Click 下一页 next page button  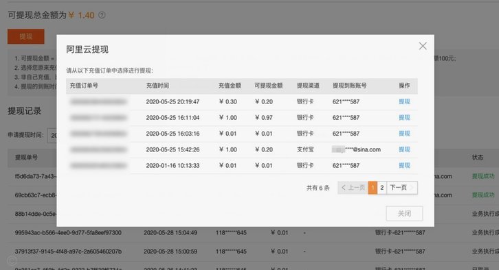pyautogui.click(x=402, y=188)
